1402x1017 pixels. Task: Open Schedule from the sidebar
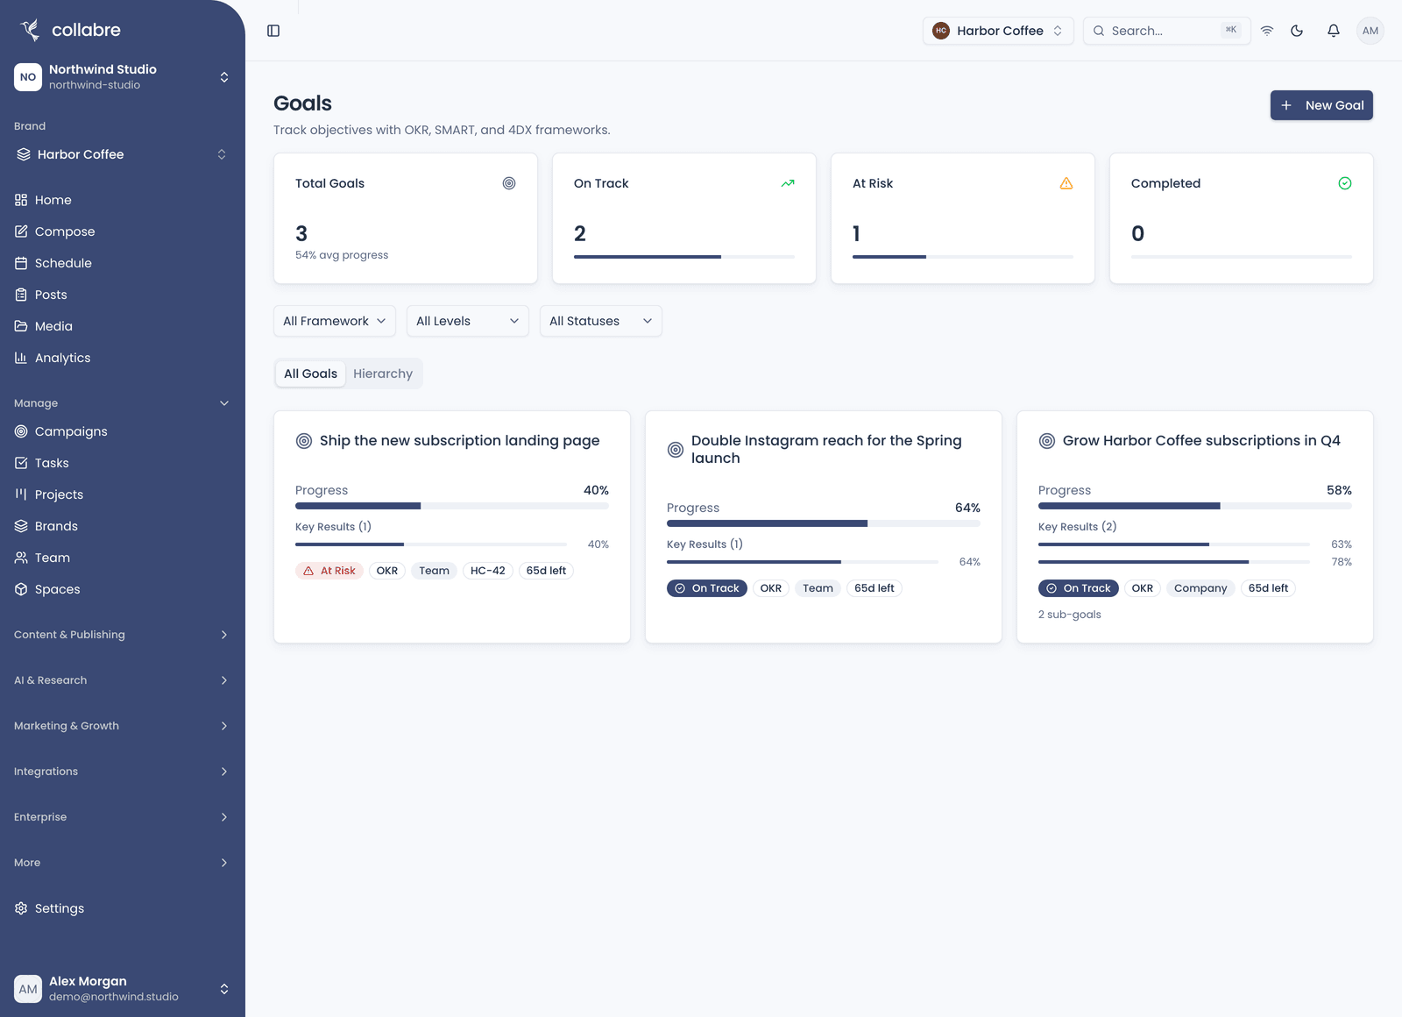coord(123,263)
